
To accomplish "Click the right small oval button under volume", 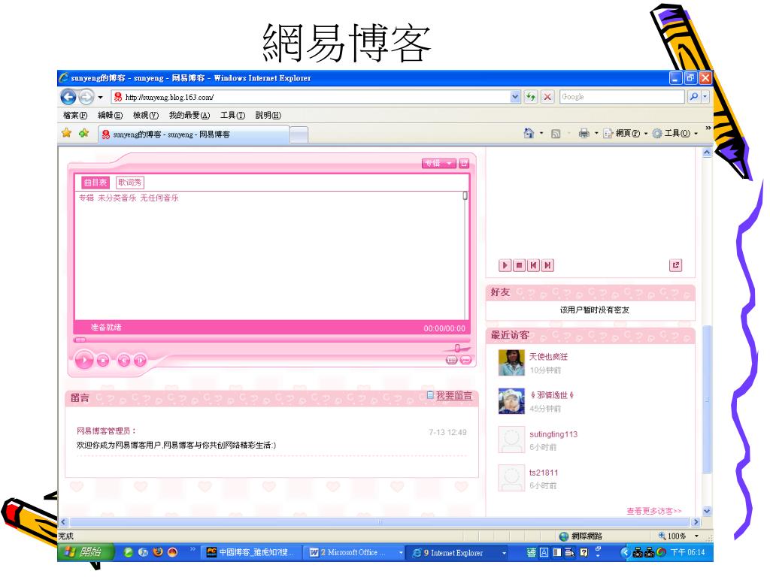I will click(466, 361).
